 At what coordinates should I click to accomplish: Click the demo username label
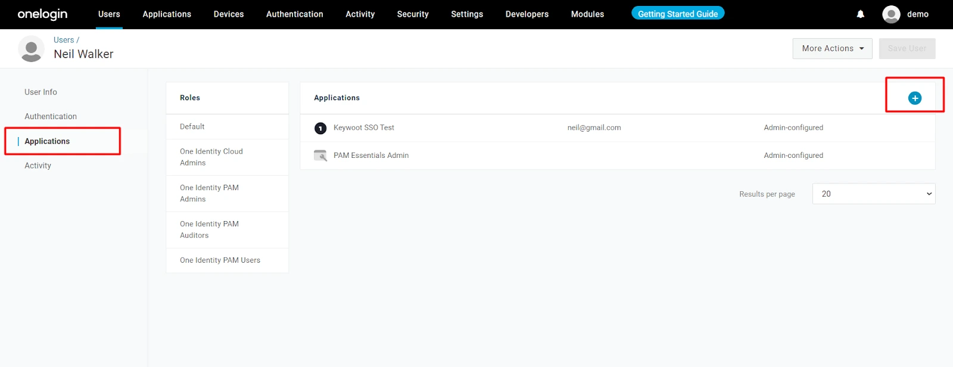[x=918, y=14]
